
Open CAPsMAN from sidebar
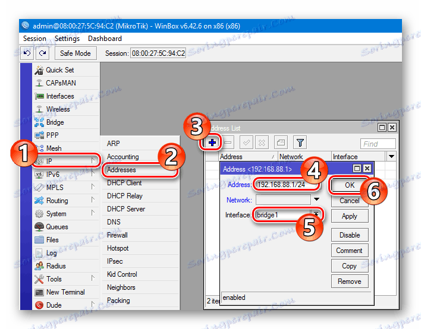[66, 83]
